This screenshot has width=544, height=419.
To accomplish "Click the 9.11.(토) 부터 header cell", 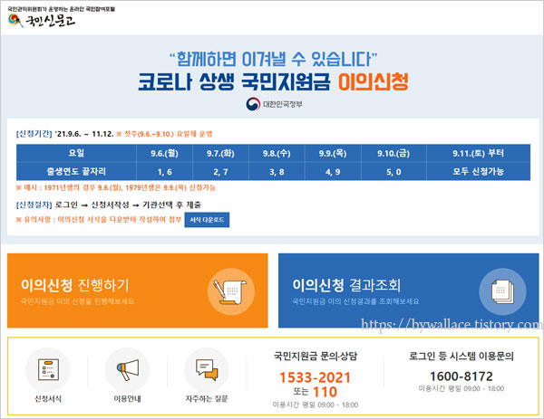I will click(479, 154).
